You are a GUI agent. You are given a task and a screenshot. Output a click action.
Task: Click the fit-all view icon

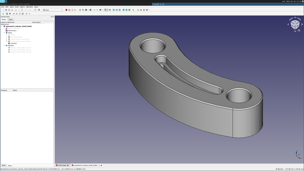tap(80, 10)
